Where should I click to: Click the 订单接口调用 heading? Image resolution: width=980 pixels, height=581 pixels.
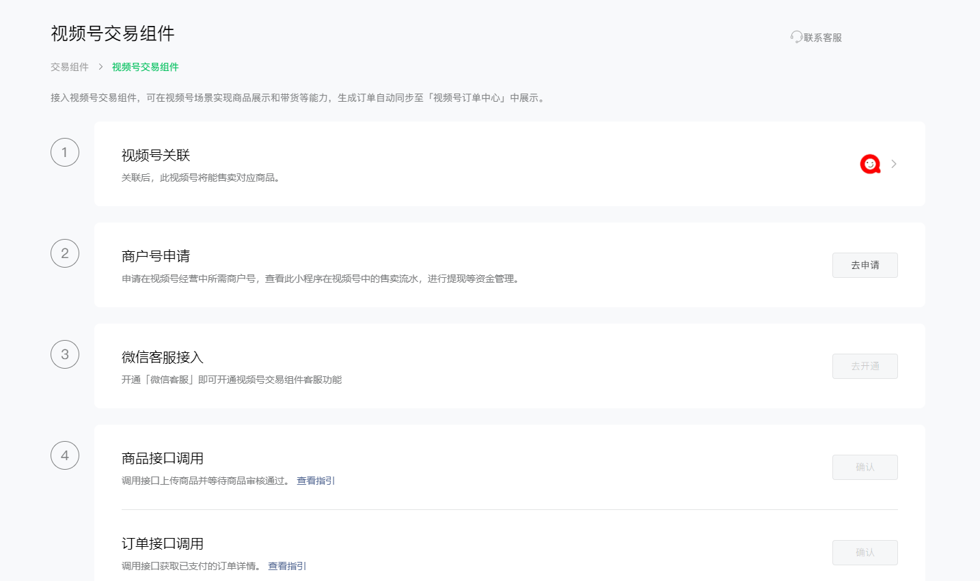(163, 543)
